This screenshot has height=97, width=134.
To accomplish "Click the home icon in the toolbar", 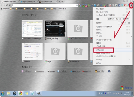I will [10, 5].
